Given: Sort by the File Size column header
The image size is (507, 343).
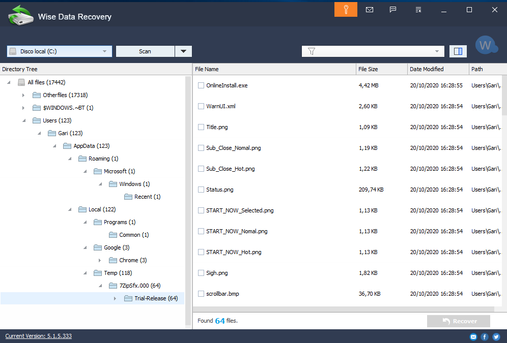Looking at the screenshot, I should pos(382,69).
